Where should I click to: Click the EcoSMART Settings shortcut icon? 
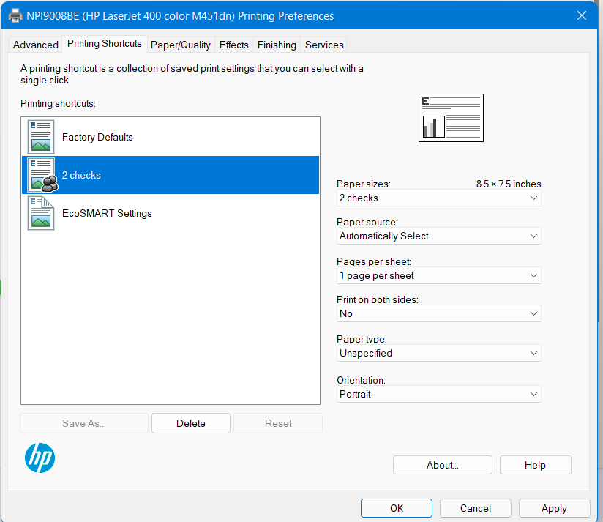[41, 213]
